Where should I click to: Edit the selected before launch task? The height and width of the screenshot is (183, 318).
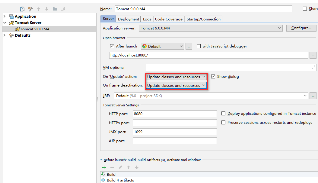120,167
